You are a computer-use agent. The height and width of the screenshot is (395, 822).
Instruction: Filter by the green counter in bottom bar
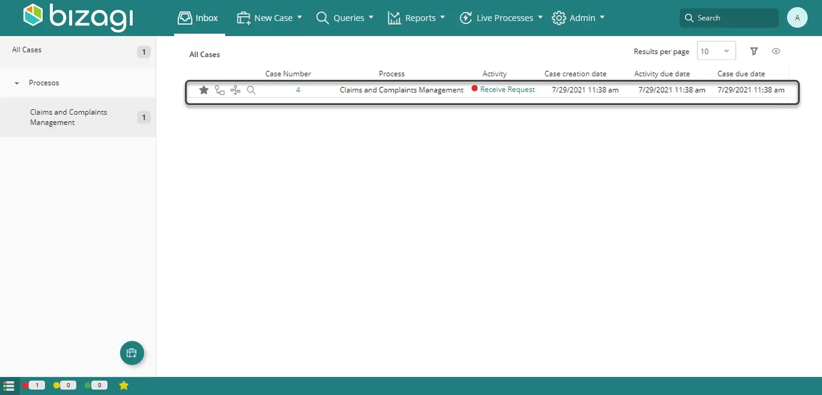[96, 385]
